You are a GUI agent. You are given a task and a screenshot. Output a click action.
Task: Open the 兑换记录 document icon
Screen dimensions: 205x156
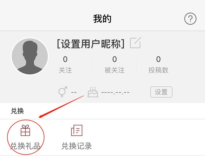pyautogui.click(x=77, y=131)
